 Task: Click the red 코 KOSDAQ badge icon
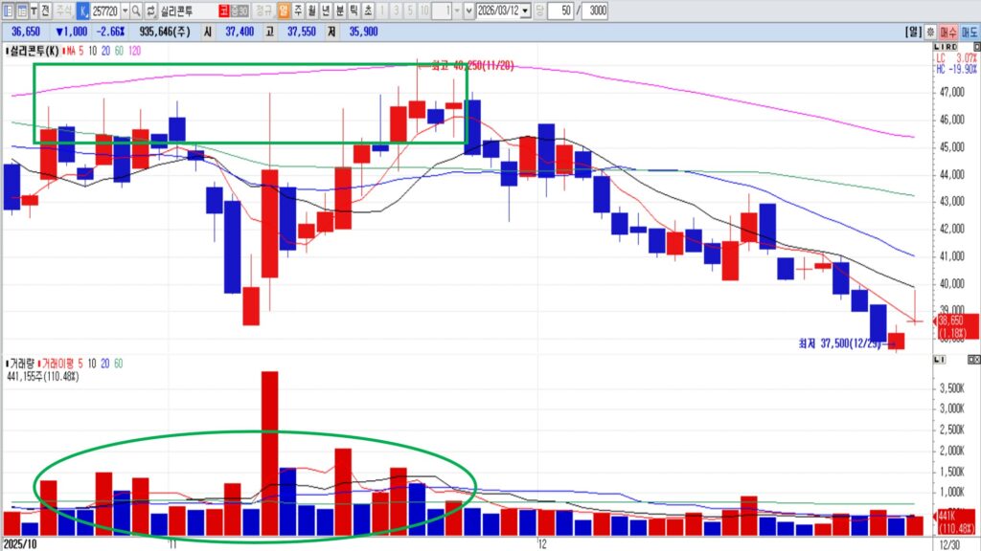coord(223,11)
